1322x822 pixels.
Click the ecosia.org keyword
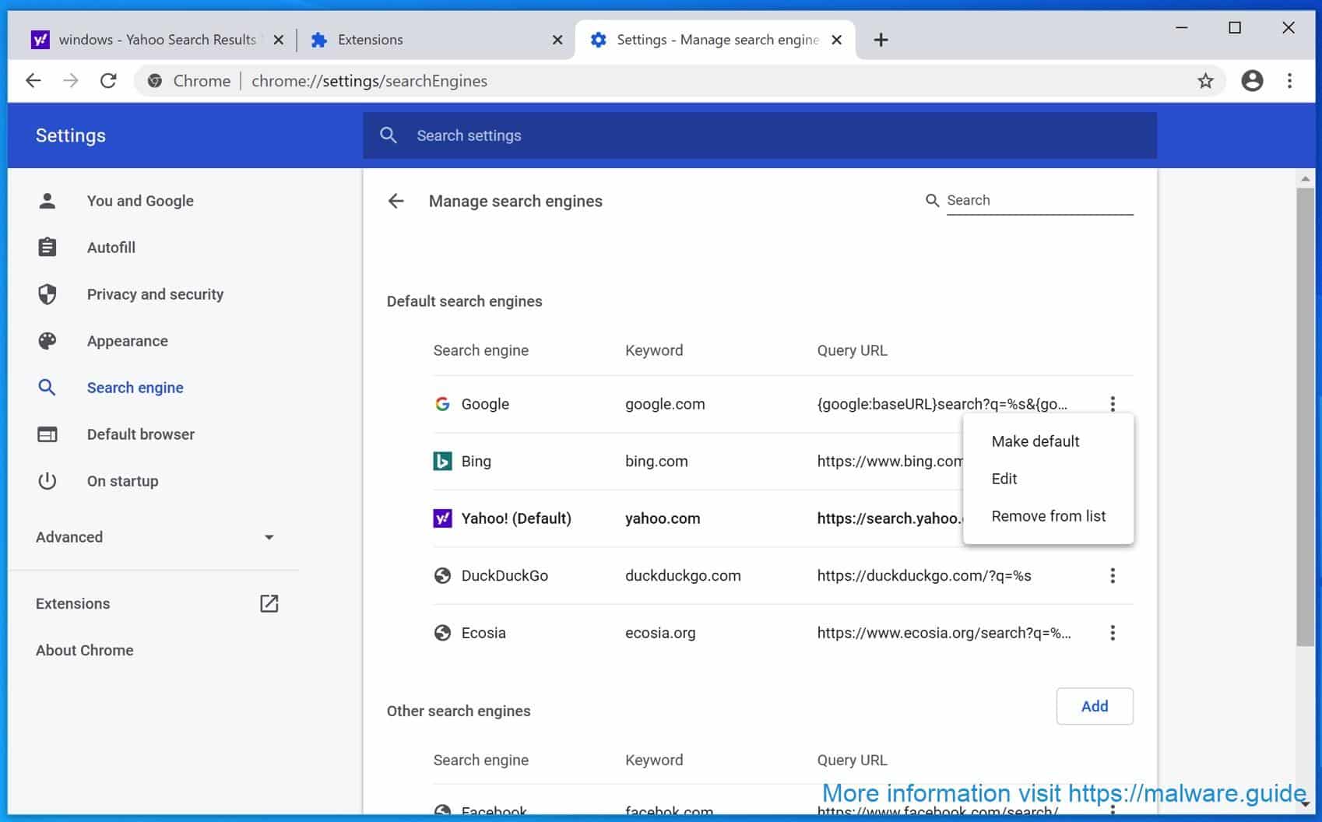point(660,633)
